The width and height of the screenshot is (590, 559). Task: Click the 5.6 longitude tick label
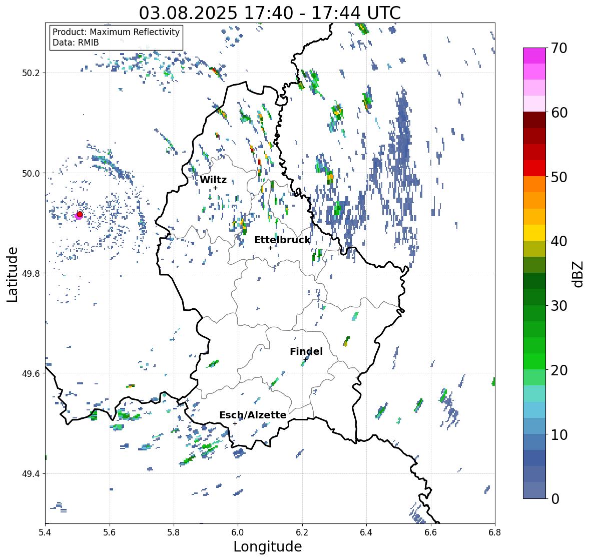click(110, 532)
